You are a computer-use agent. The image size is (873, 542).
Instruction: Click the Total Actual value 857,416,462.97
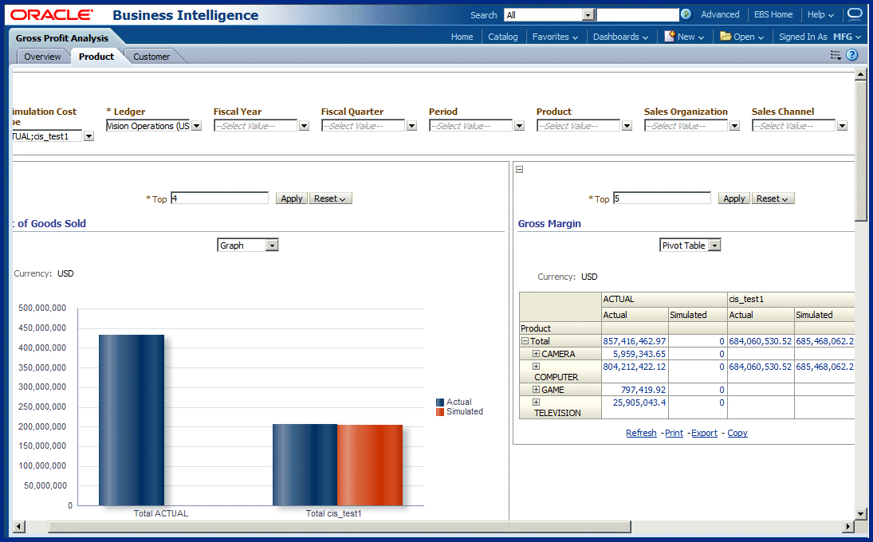tap(634, 341)
